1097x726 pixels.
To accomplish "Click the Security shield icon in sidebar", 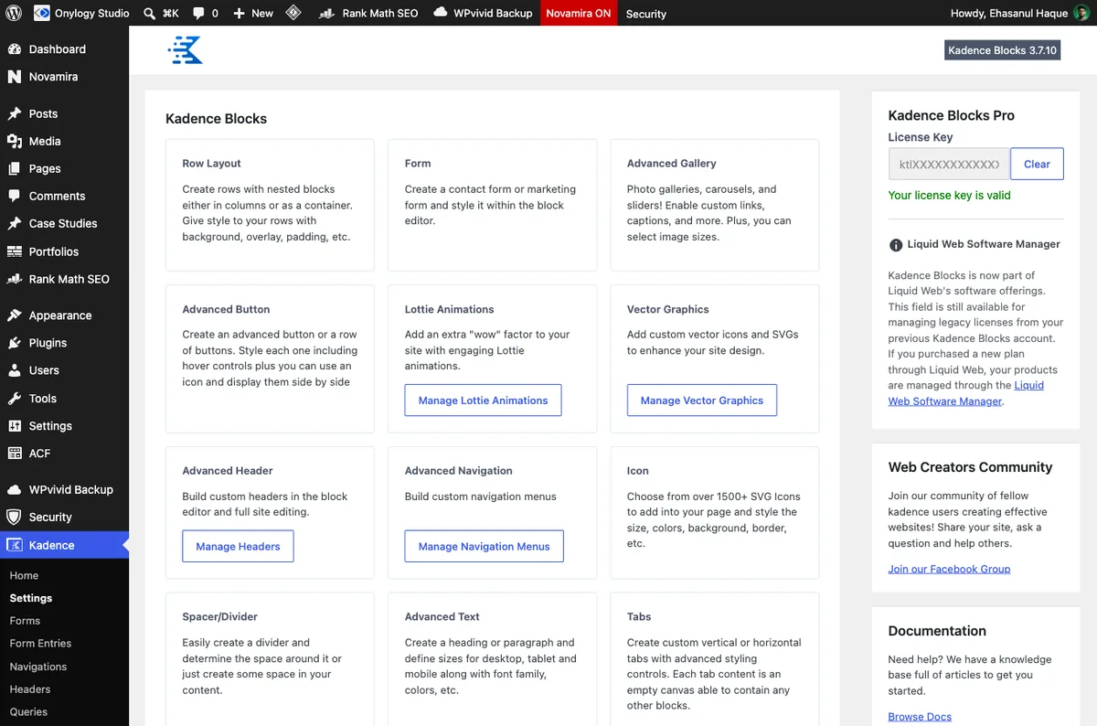I will (x=14, y=517).
